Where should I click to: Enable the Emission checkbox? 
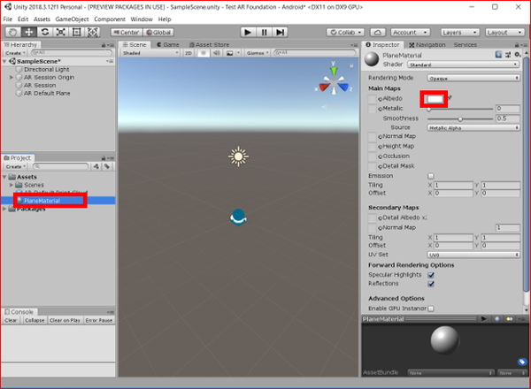[431, 176]
